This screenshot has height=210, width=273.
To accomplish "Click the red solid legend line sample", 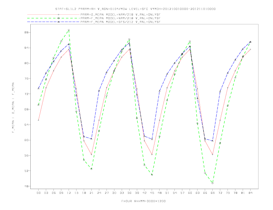I will (53, 14).
